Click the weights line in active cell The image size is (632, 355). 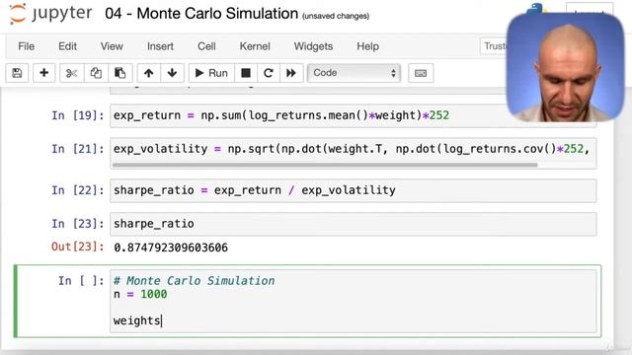(137, 320)
